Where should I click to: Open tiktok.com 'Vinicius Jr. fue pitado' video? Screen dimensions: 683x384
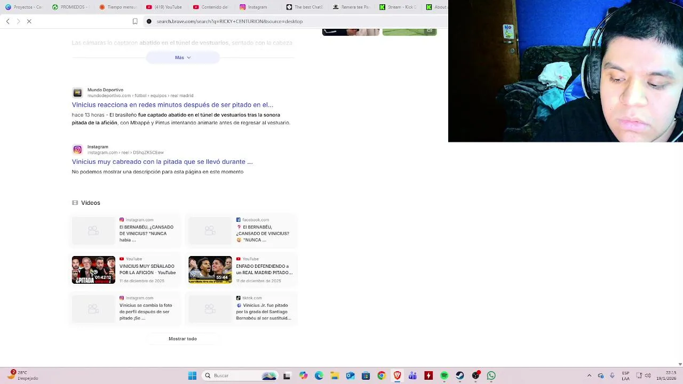(242, 309)
